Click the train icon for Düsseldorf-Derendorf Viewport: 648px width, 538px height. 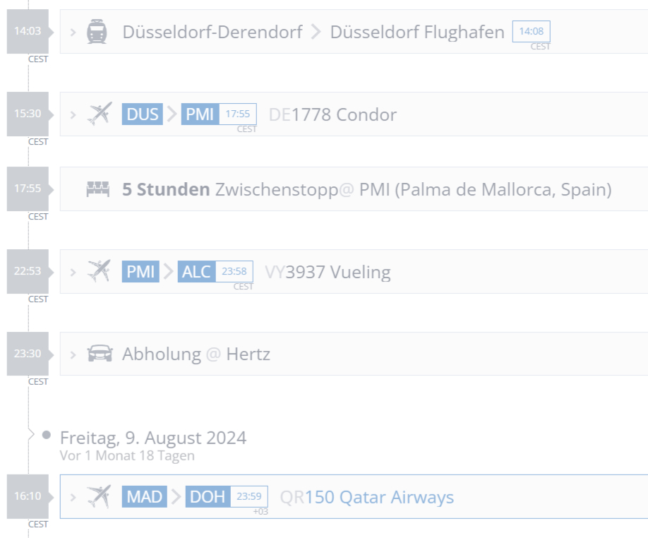point(97,32)
